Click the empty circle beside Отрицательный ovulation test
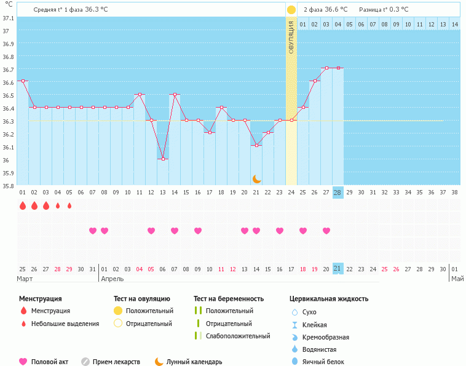This screenshot has width=466, height=366. 118,323
